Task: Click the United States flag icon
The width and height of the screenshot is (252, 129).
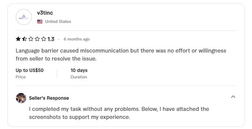Action: pyautogui.click(x=40, y=22)
